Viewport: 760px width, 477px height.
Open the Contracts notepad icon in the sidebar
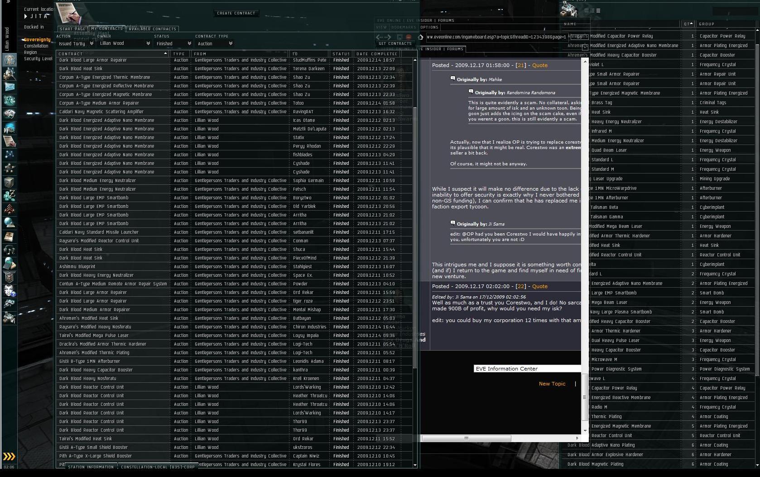[9, 141]
